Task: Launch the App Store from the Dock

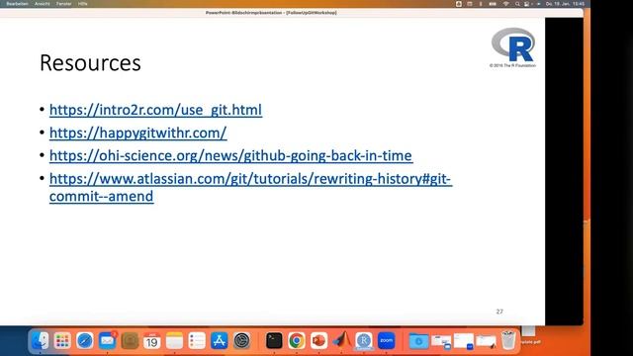Action: [220, 341]
